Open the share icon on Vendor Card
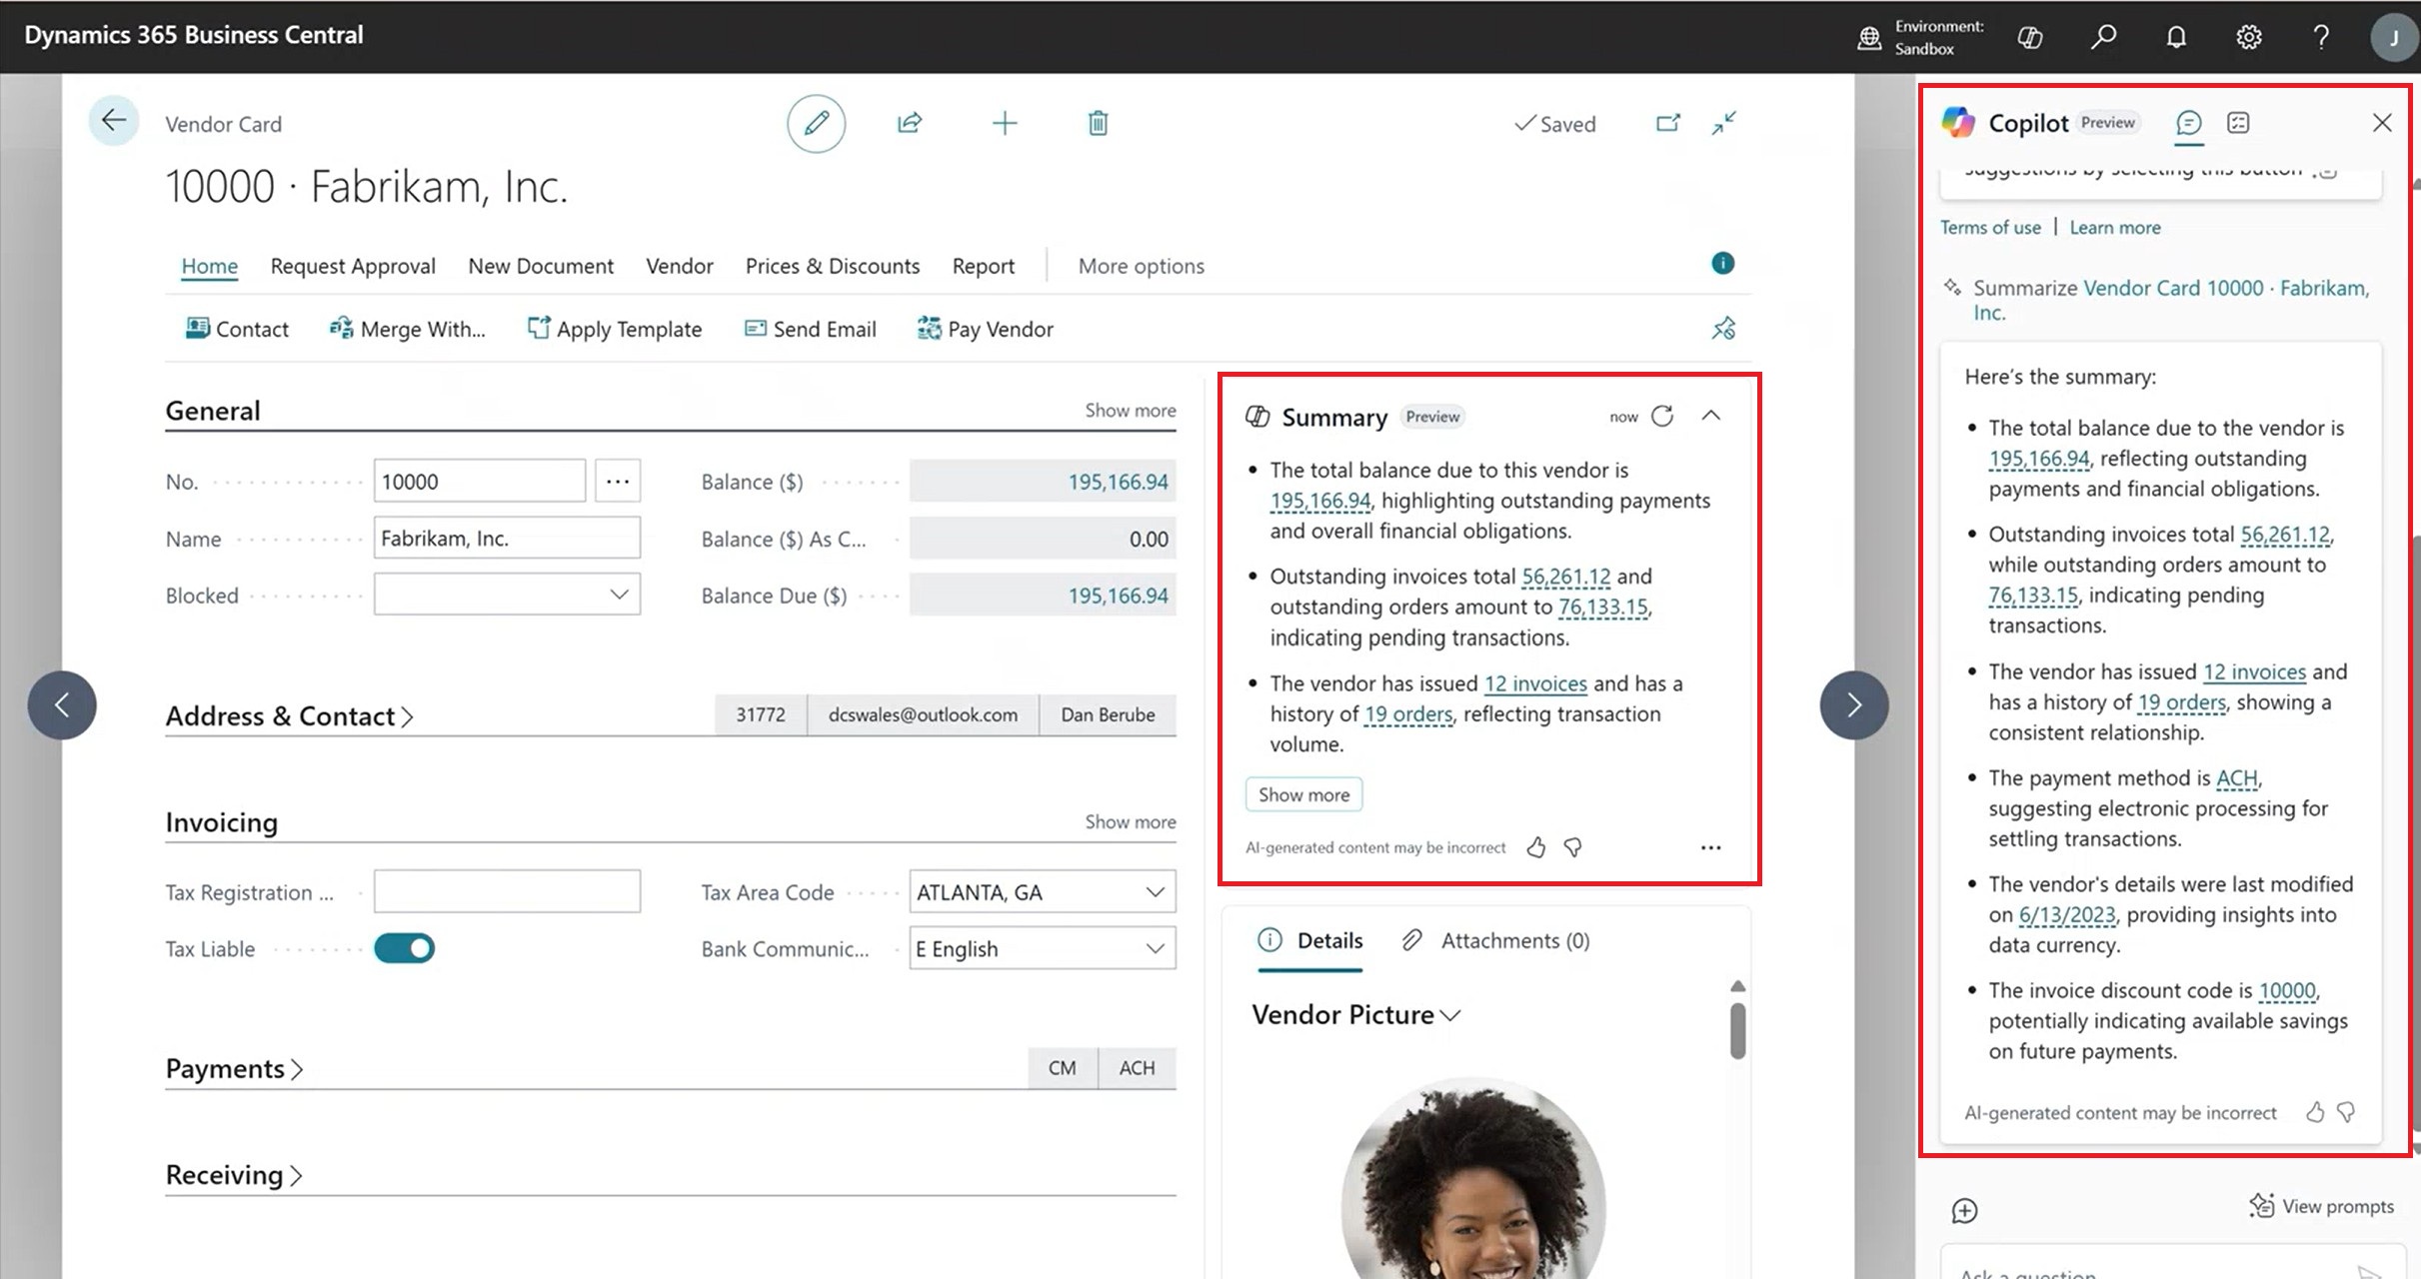 pyautogui.click(x=909, y=123)
